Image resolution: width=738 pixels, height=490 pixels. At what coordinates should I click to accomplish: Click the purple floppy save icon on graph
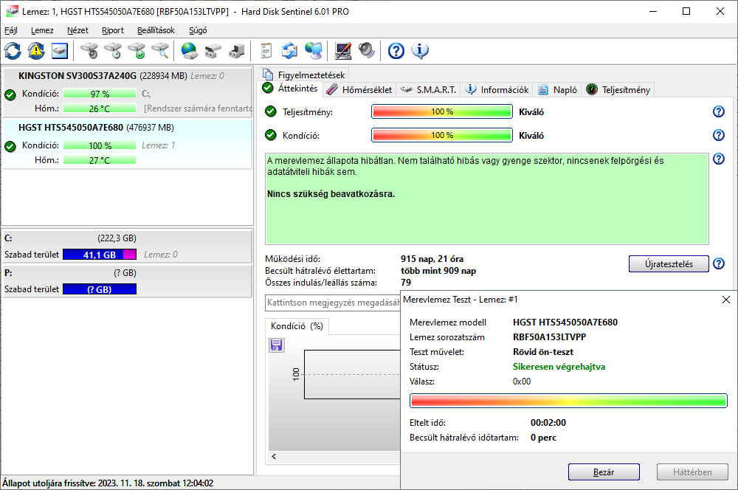click(276, 345)
